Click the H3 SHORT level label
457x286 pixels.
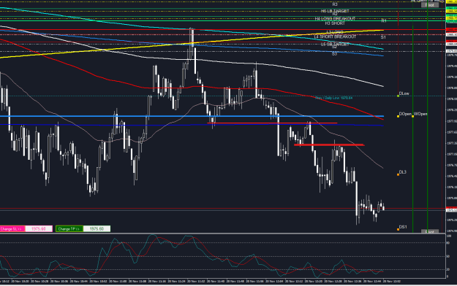pyautogui.click(x=335, y=23)
